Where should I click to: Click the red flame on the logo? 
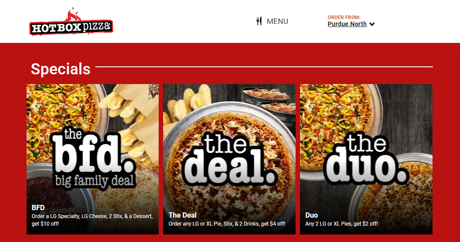click(x=73, y=14)
